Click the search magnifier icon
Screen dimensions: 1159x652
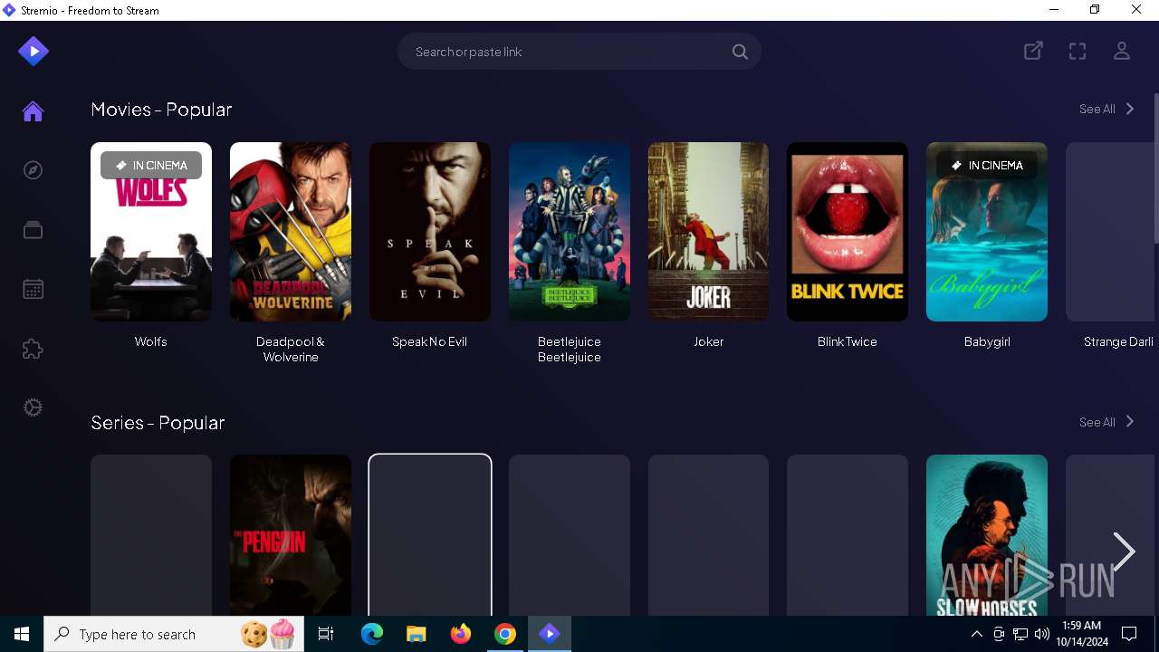pyautogui.click(x=740, y=52)
